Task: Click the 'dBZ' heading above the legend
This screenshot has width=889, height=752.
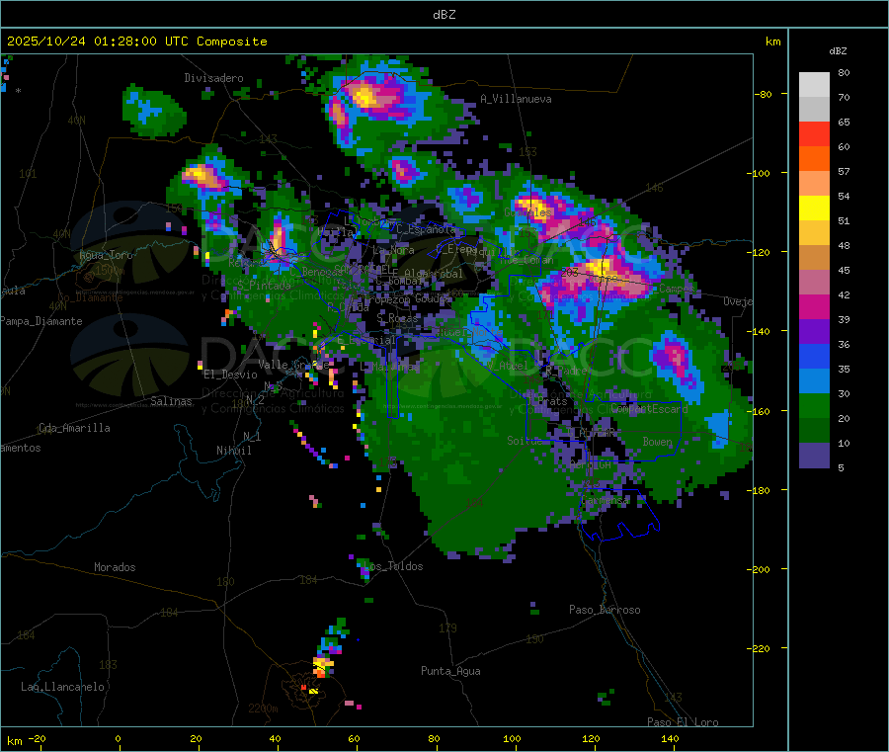Action: pyautogui.click(x=838, y=51)
